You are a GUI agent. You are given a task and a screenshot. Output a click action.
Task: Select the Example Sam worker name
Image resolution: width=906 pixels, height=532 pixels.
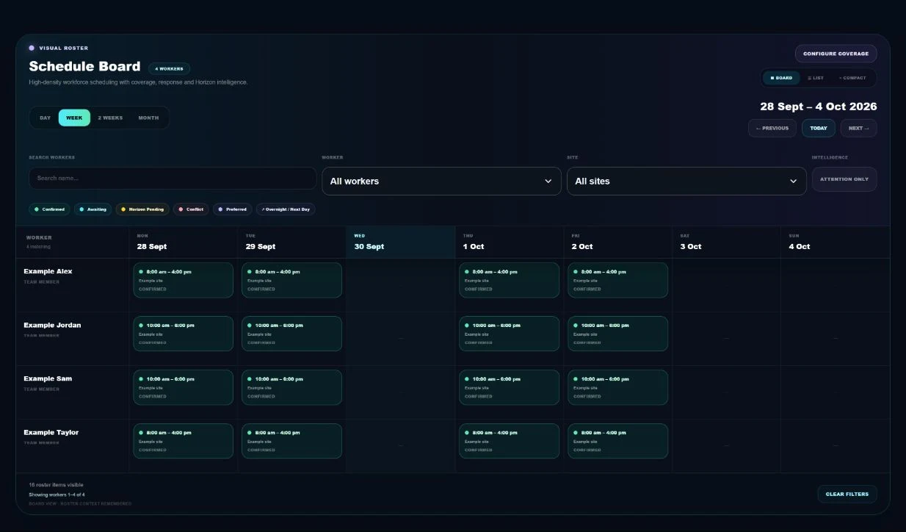[x=48, y=378]
